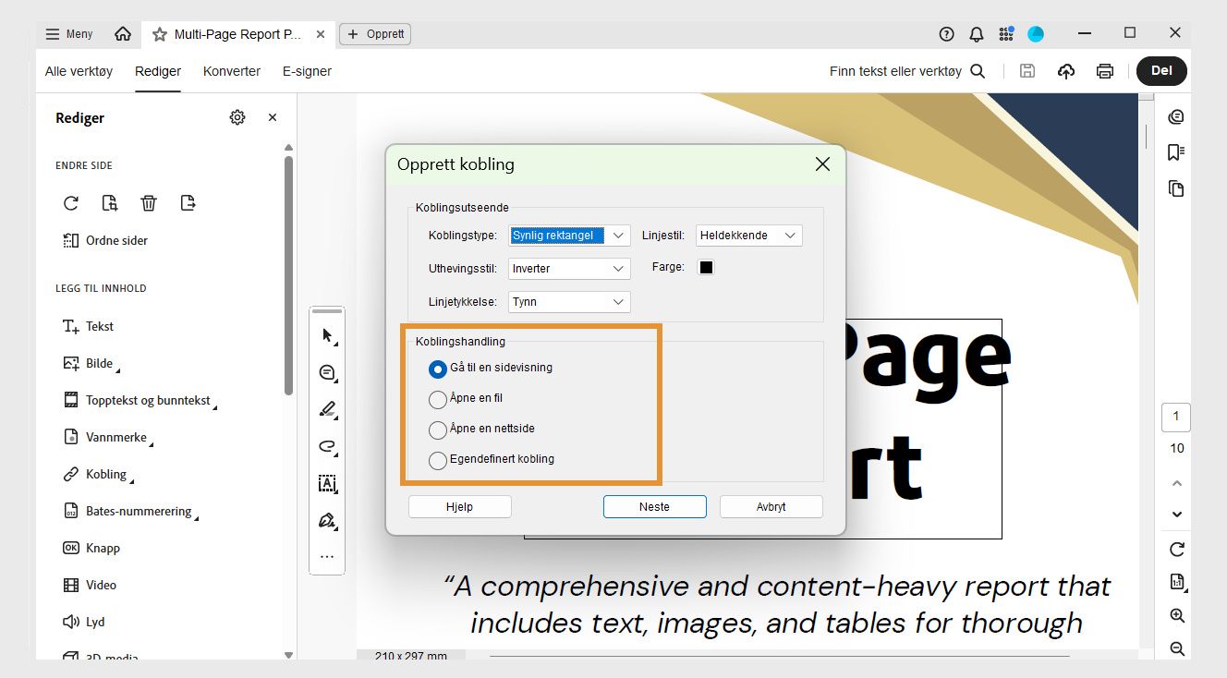Open the Uthevingsstil dropdown
Viewport: 1227px width, 678px height.
coord(570,269)
